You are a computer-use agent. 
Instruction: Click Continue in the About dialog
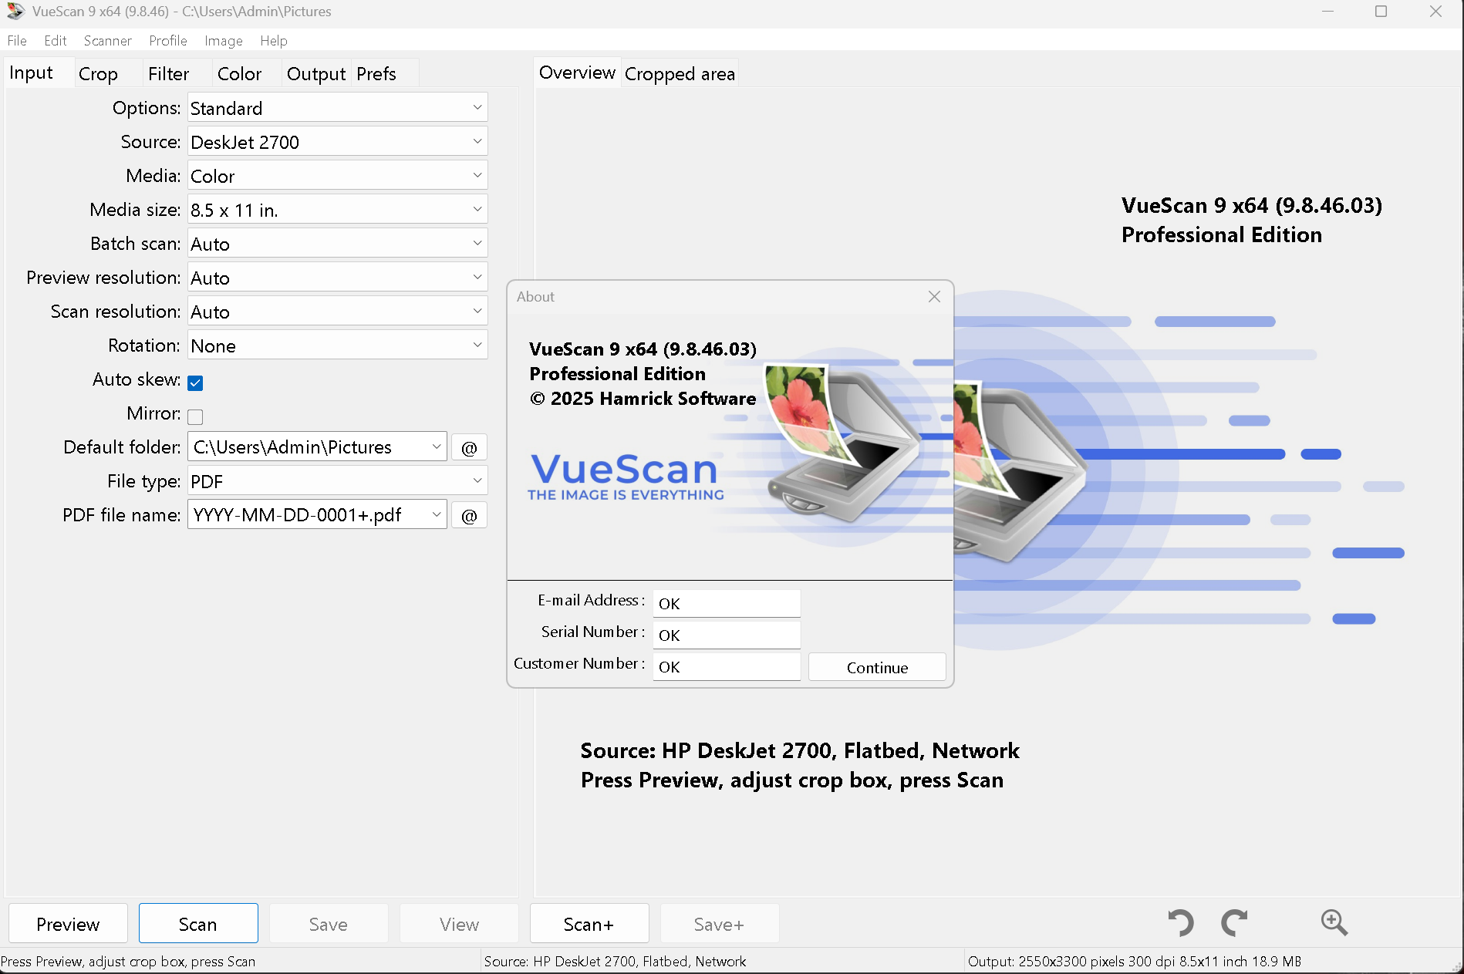click(x=877, y=668)
